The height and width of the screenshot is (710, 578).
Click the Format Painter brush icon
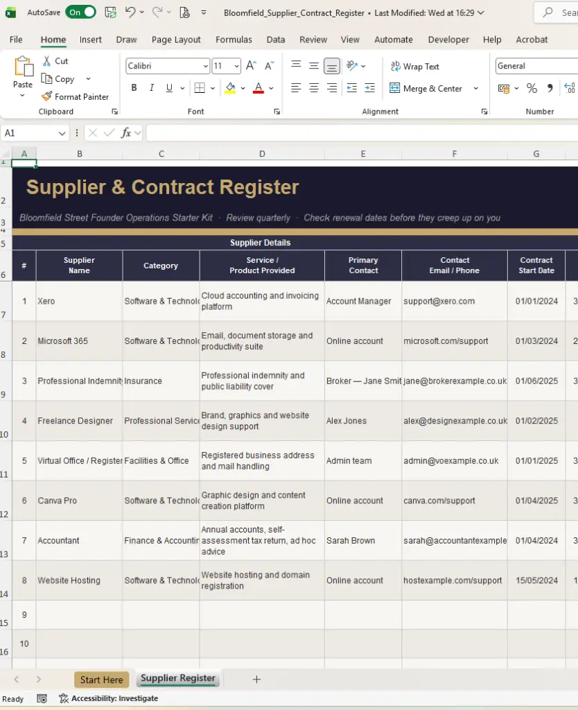pos(46,96)
